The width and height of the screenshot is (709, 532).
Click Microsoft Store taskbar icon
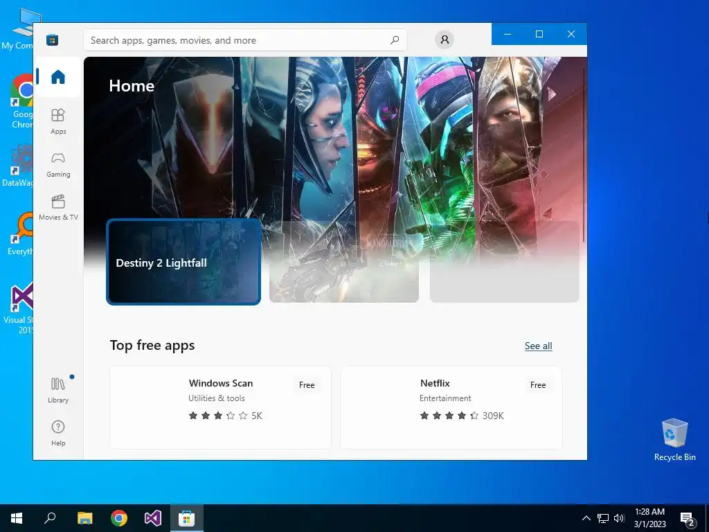(187, 518)
